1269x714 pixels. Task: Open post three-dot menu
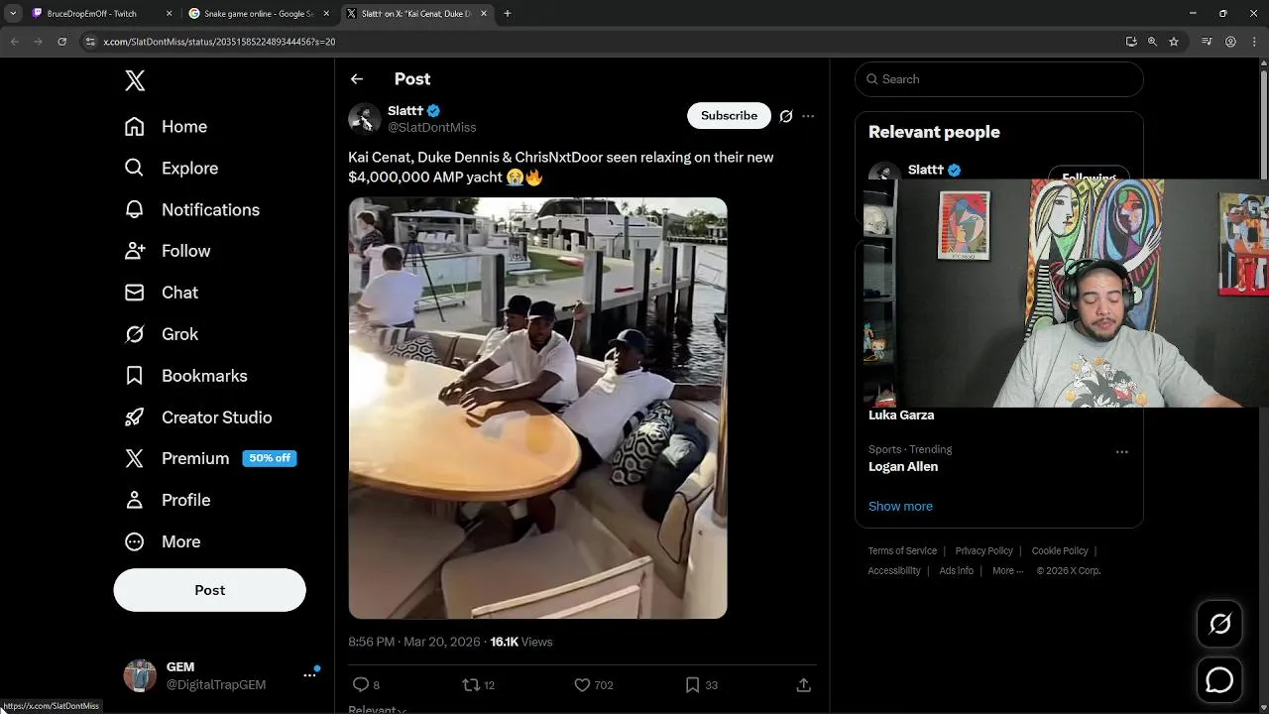tap(808, 116)
